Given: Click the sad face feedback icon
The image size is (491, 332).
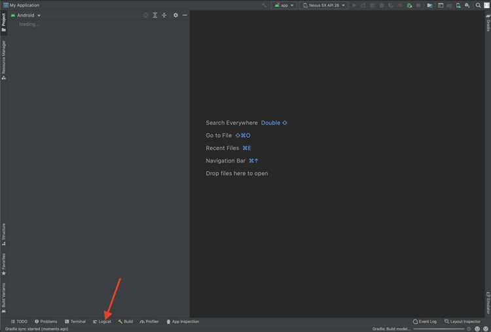Looking at the screenshot, I should point(486,329).
